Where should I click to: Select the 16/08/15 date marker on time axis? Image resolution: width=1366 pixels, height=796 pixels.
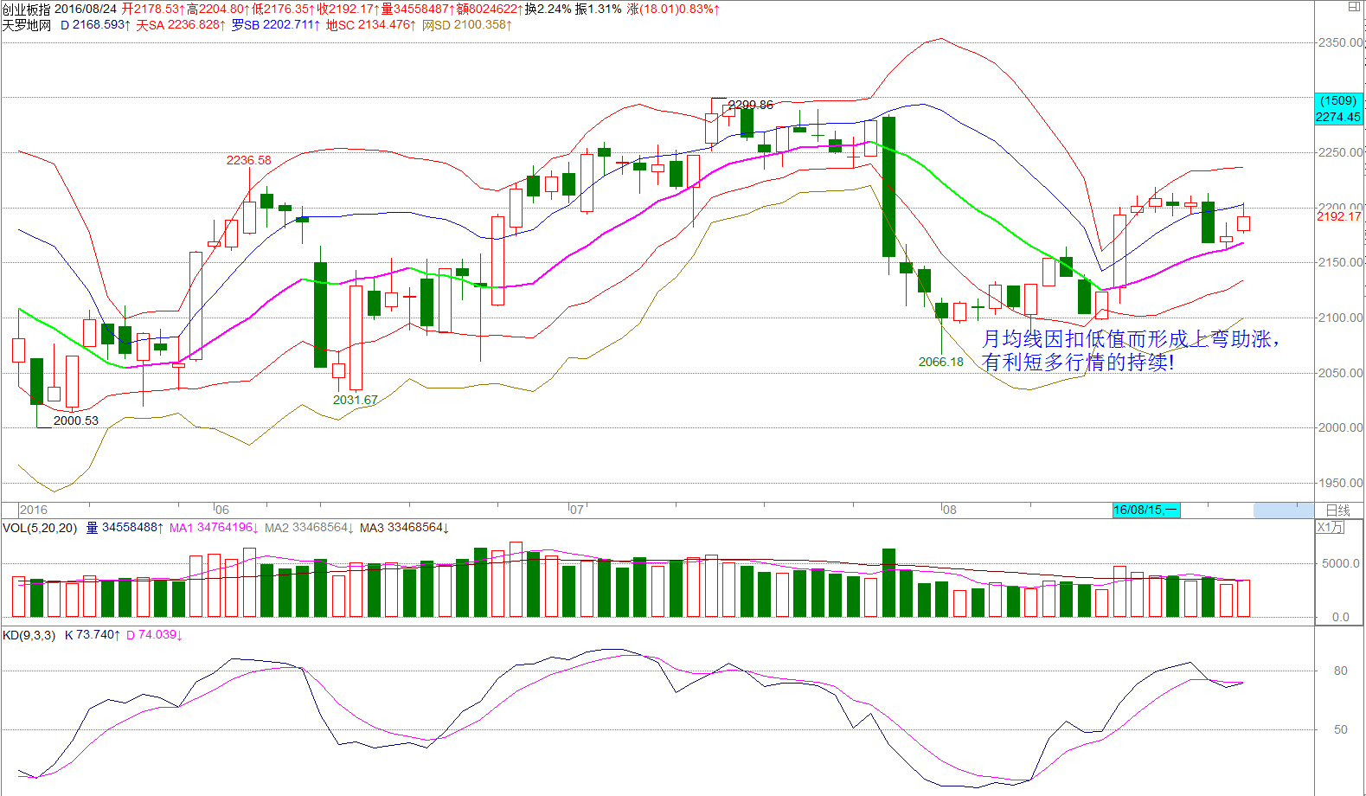pyautogui.click(x=1145, y=510)
